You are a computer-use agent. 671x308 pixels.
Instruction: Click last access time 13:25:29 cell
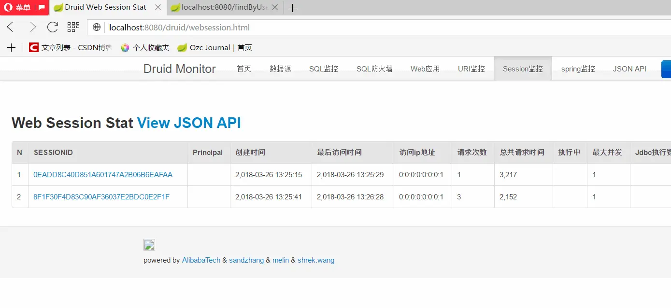(353, 175)
